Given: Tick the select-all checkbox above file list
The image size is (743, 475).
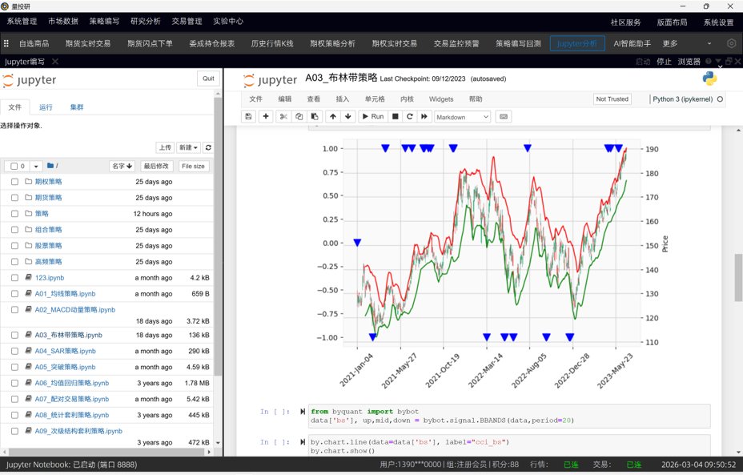Looking at the screenshot, I should [14, 165].
